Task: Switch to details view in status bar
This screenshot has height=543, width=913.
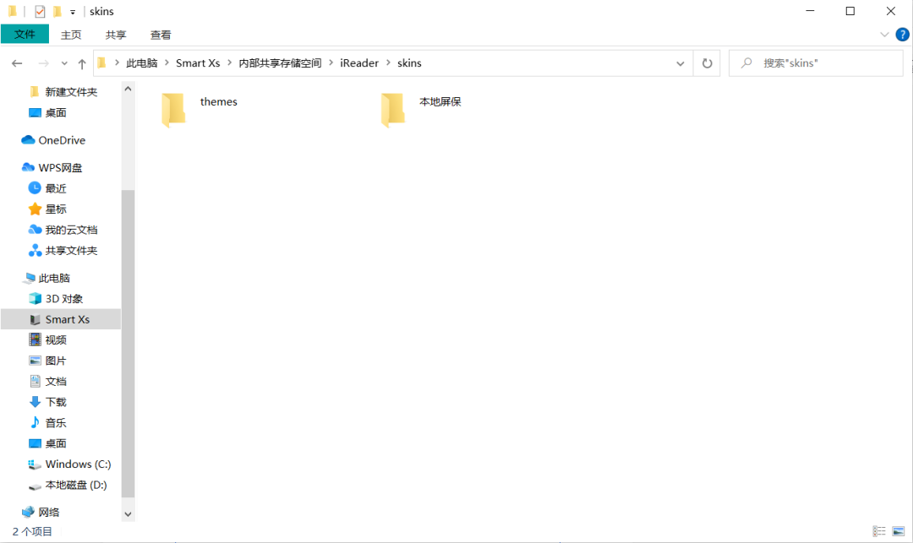Action: 880,531
